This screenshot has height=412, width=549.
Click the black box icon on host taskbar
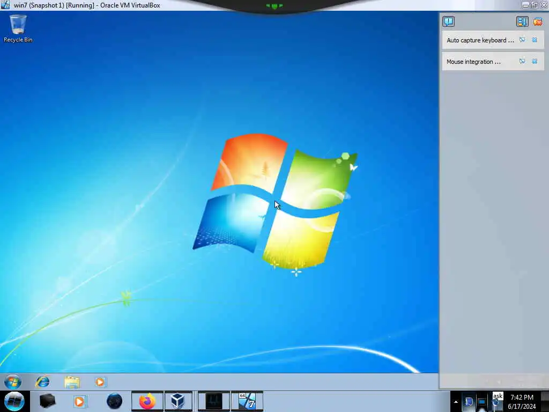coord(48,401)
